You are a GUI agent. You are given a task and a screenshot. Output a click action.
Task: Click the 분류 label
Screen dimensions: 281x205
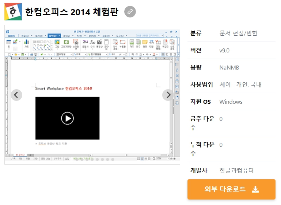pyautogui.click(x=196, y=33)
